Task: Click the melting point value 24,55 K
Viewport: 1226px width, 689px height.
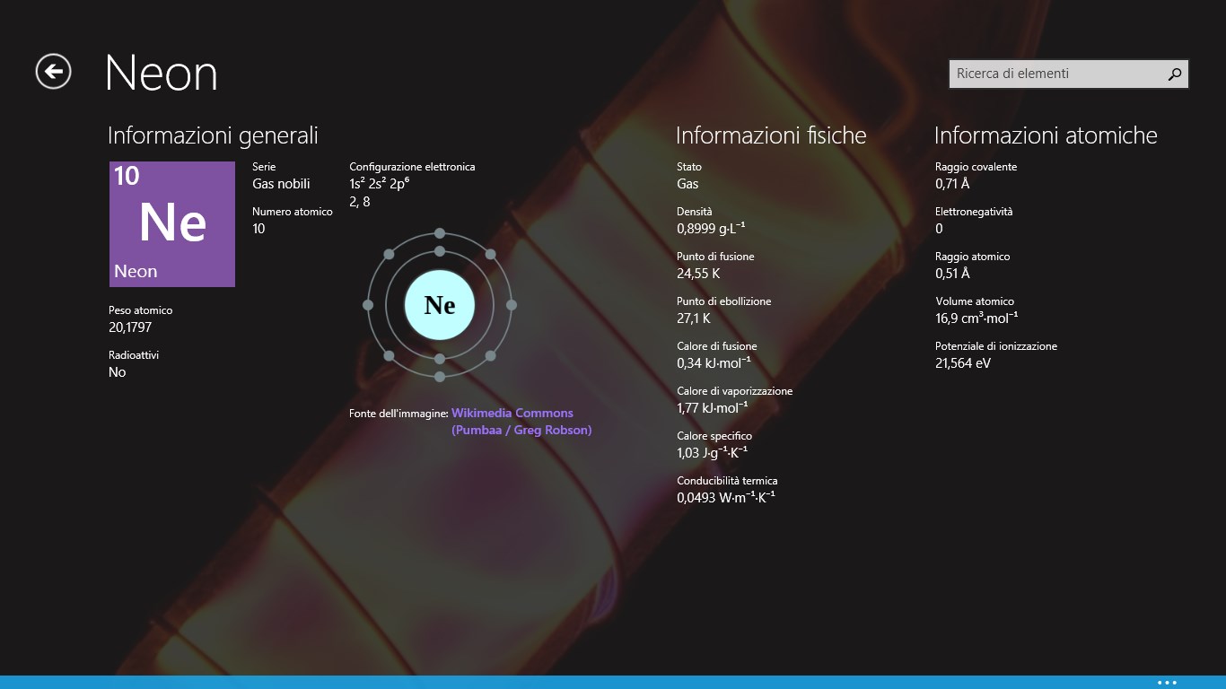Action: (x=698, y=274)
